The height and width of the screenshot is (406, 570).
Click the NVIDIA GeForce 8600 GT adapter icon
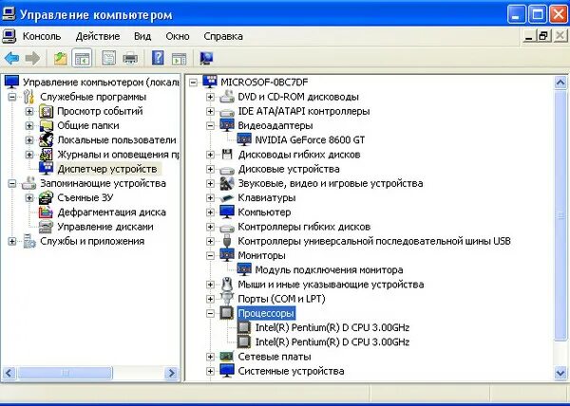click(244, 139)
